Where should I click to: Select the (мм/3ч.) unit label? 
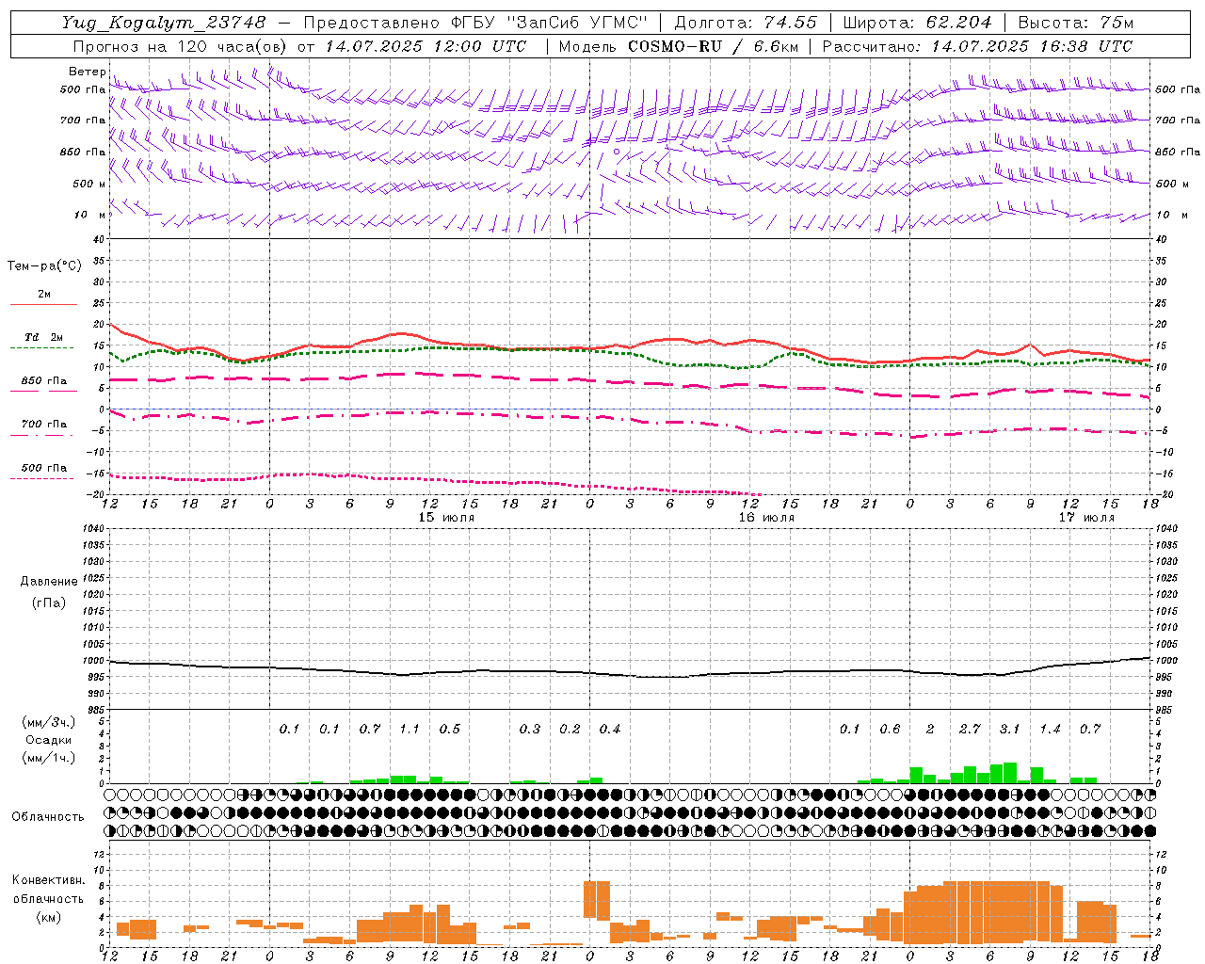(49, 722)
